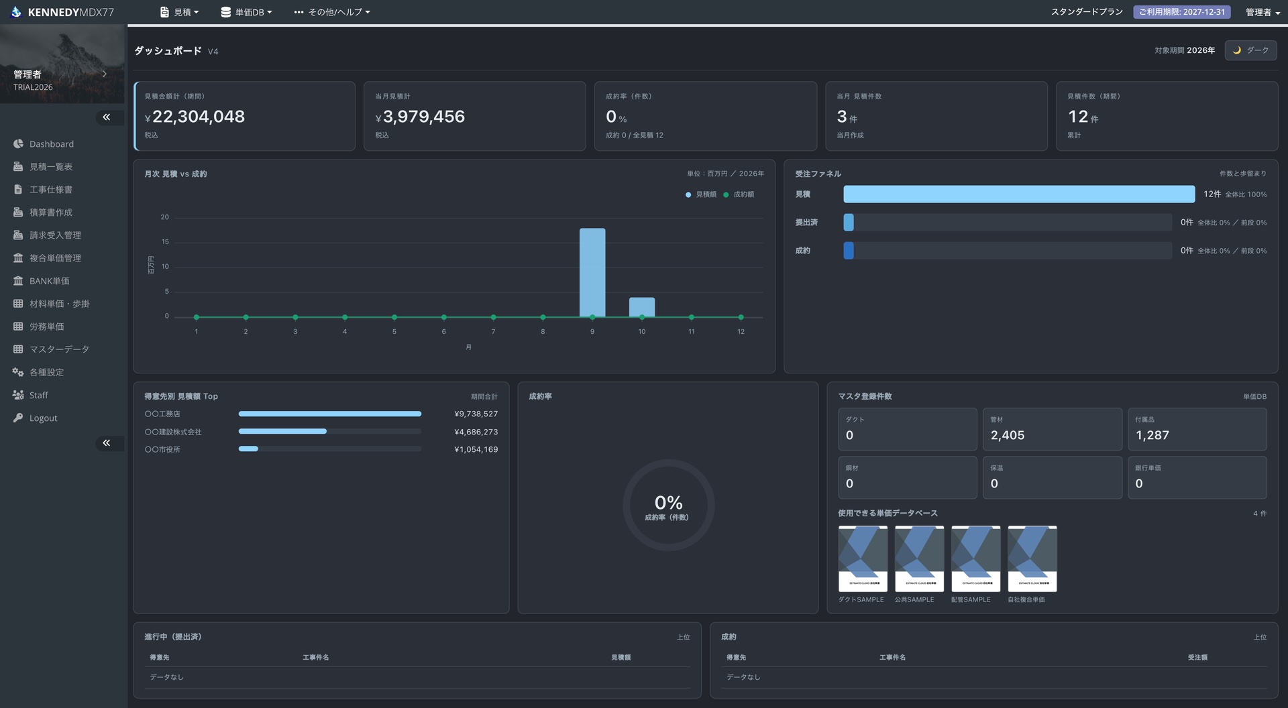This screenshot has width=1288, height=708.
Task: Toggle the ダーク theme switch
Action: (x=1250, y=50)
